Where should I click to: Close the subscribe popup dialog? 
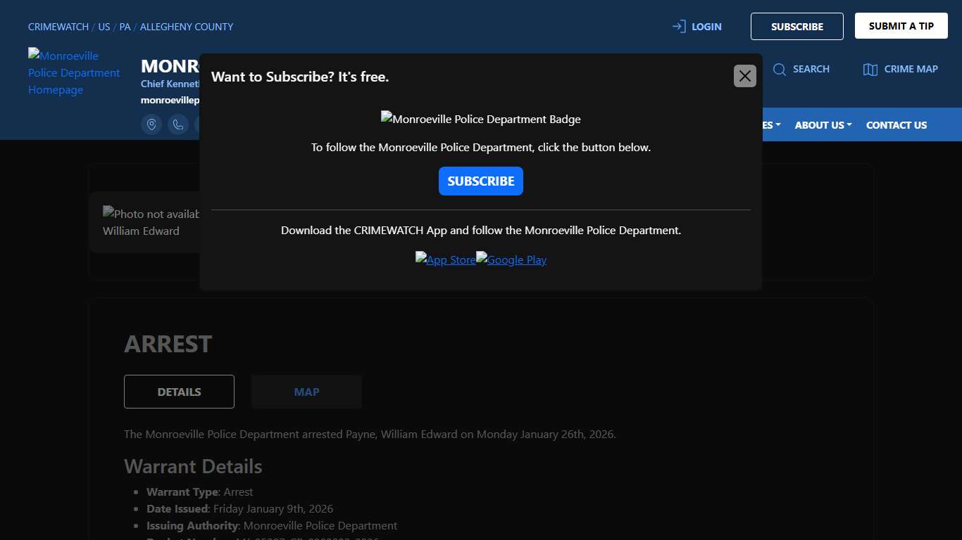coord(744,76)
